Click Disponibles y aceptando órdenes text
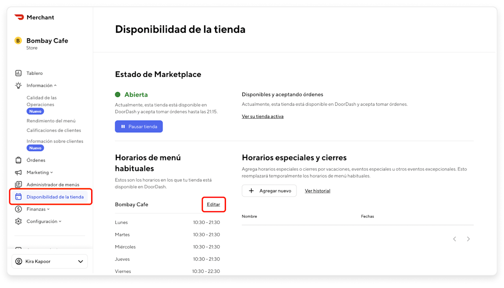 pyautogui.click(x=283, y=94)
